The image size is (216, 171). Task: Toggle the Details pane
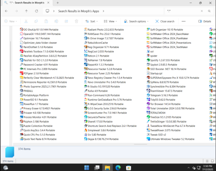pyautogui.click(x=205, y=21)
